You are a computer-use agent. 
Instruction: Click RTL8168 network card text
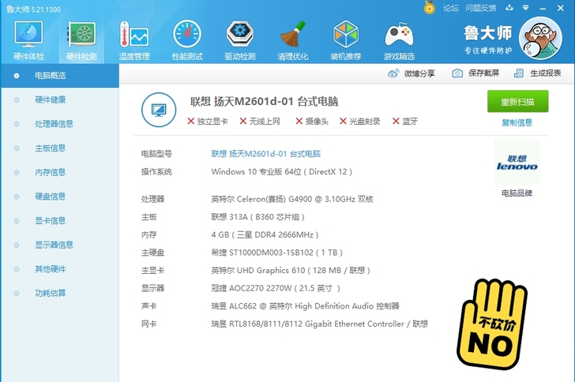[319, 324]
